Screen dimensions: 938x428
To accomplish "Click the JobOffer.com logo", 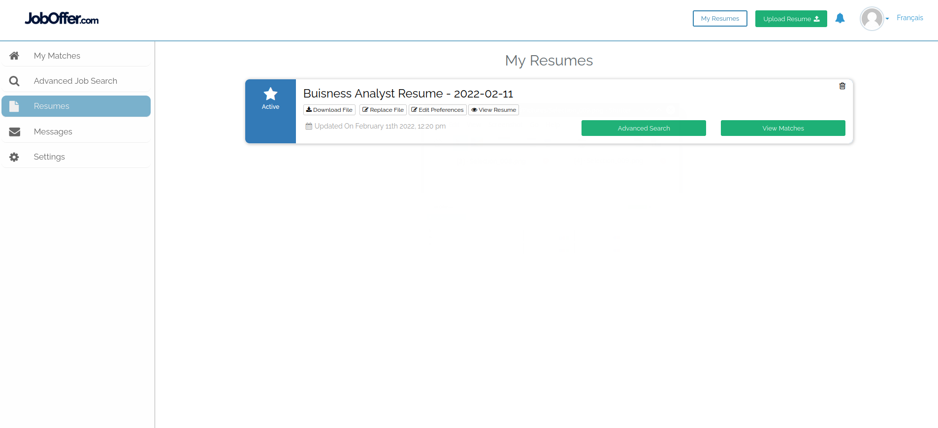I will pyautogui.click(x=62, y=19).
